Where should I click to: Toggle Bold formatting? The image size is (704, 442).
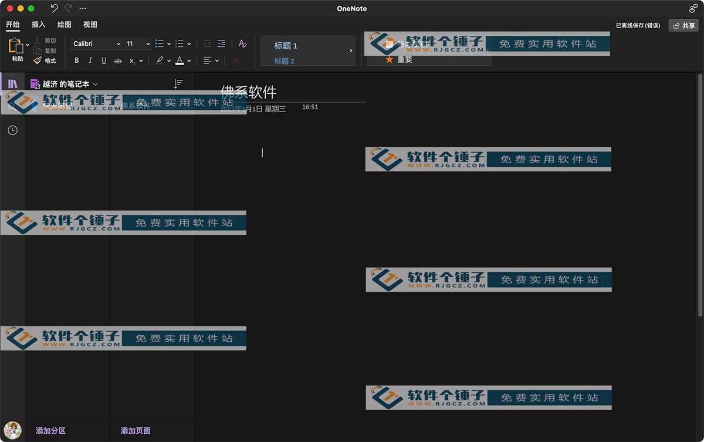(77, 60)
